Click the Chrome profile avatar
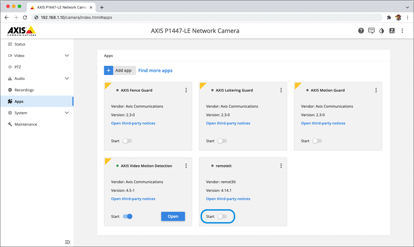414x247 pixels. pyautogui.click(x=398, y=17)
